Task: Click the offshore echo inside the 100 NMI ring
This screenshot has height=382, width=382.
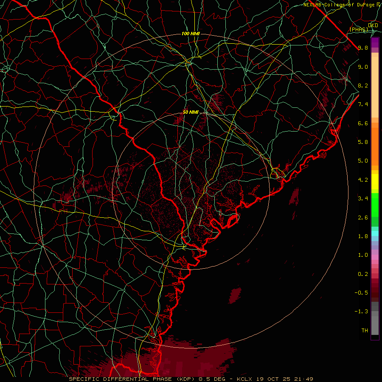Action: (235, 295)
